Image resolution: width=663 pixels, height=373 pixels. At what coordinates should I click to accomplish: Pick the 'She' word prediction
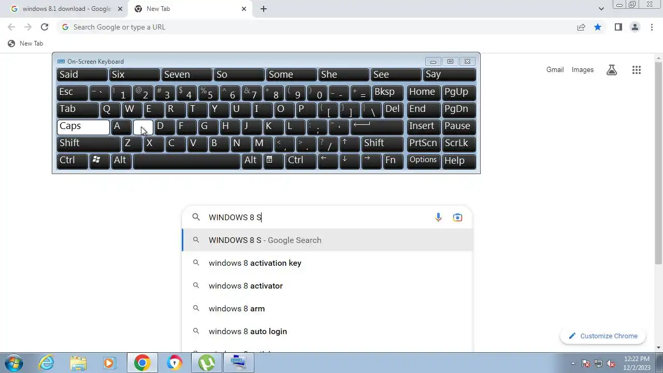point(343,75)
